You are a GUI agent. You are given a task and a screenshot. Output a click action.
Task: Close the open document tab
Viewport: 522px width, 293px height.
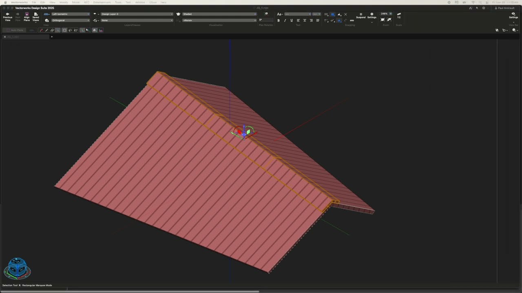click(x=5, y=37)
